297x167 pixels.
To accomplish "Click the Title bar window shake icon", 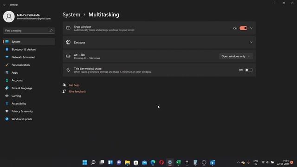I will (x=68, y=70).
